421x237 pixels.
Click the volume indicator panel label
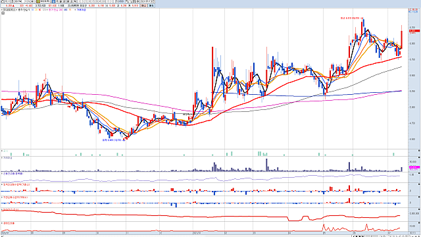coord(7,158)
